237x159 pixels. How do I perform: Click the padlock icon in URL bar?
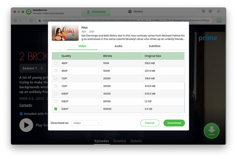pyautogui.click(x=40, y=20)
